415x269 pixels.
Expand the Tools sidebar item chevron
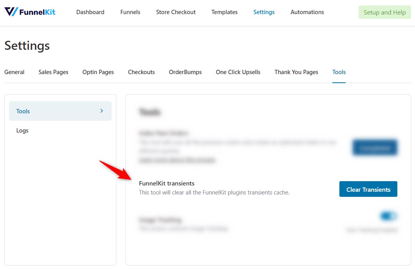(x=102, y=111)
